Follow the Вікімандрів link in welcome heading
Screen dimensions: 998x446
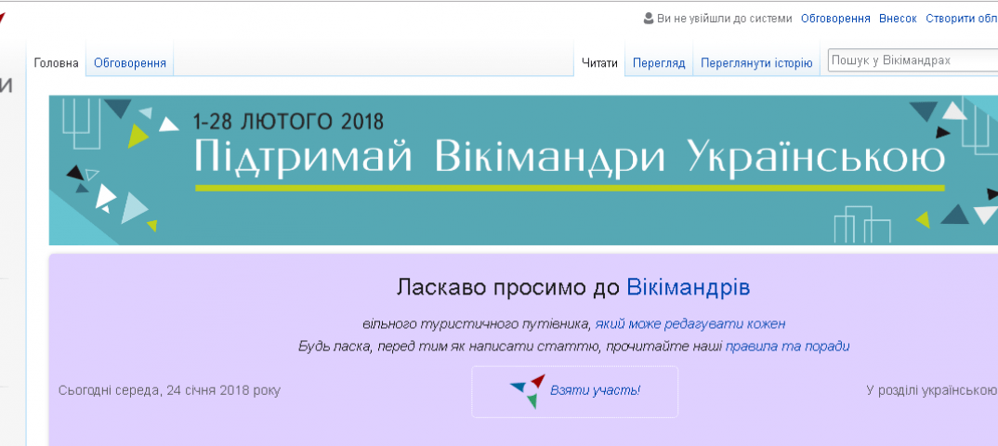(688, 286)
